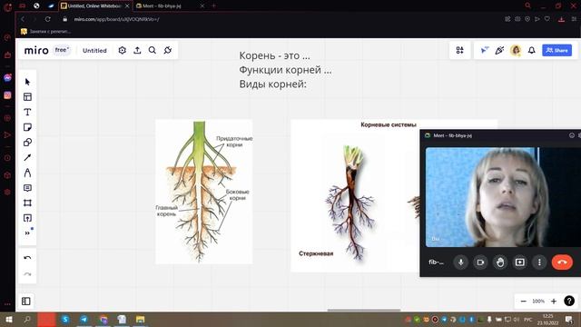Open the Templates tool in Miro toolbar
Image resolution: width=581 pixels, height=327 pixels.
pyautogui.click(x=27, y=97)
